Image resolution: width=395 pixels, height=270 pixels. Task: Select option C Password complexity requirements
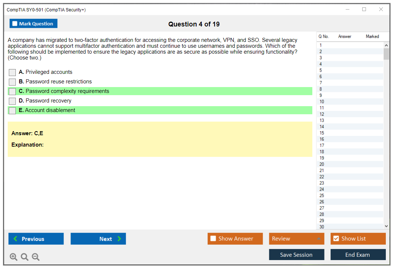pos(12,91)
